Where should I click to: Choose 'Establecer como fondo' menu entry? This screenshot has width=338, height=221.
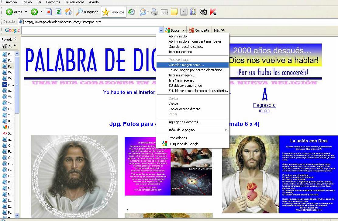185,86
